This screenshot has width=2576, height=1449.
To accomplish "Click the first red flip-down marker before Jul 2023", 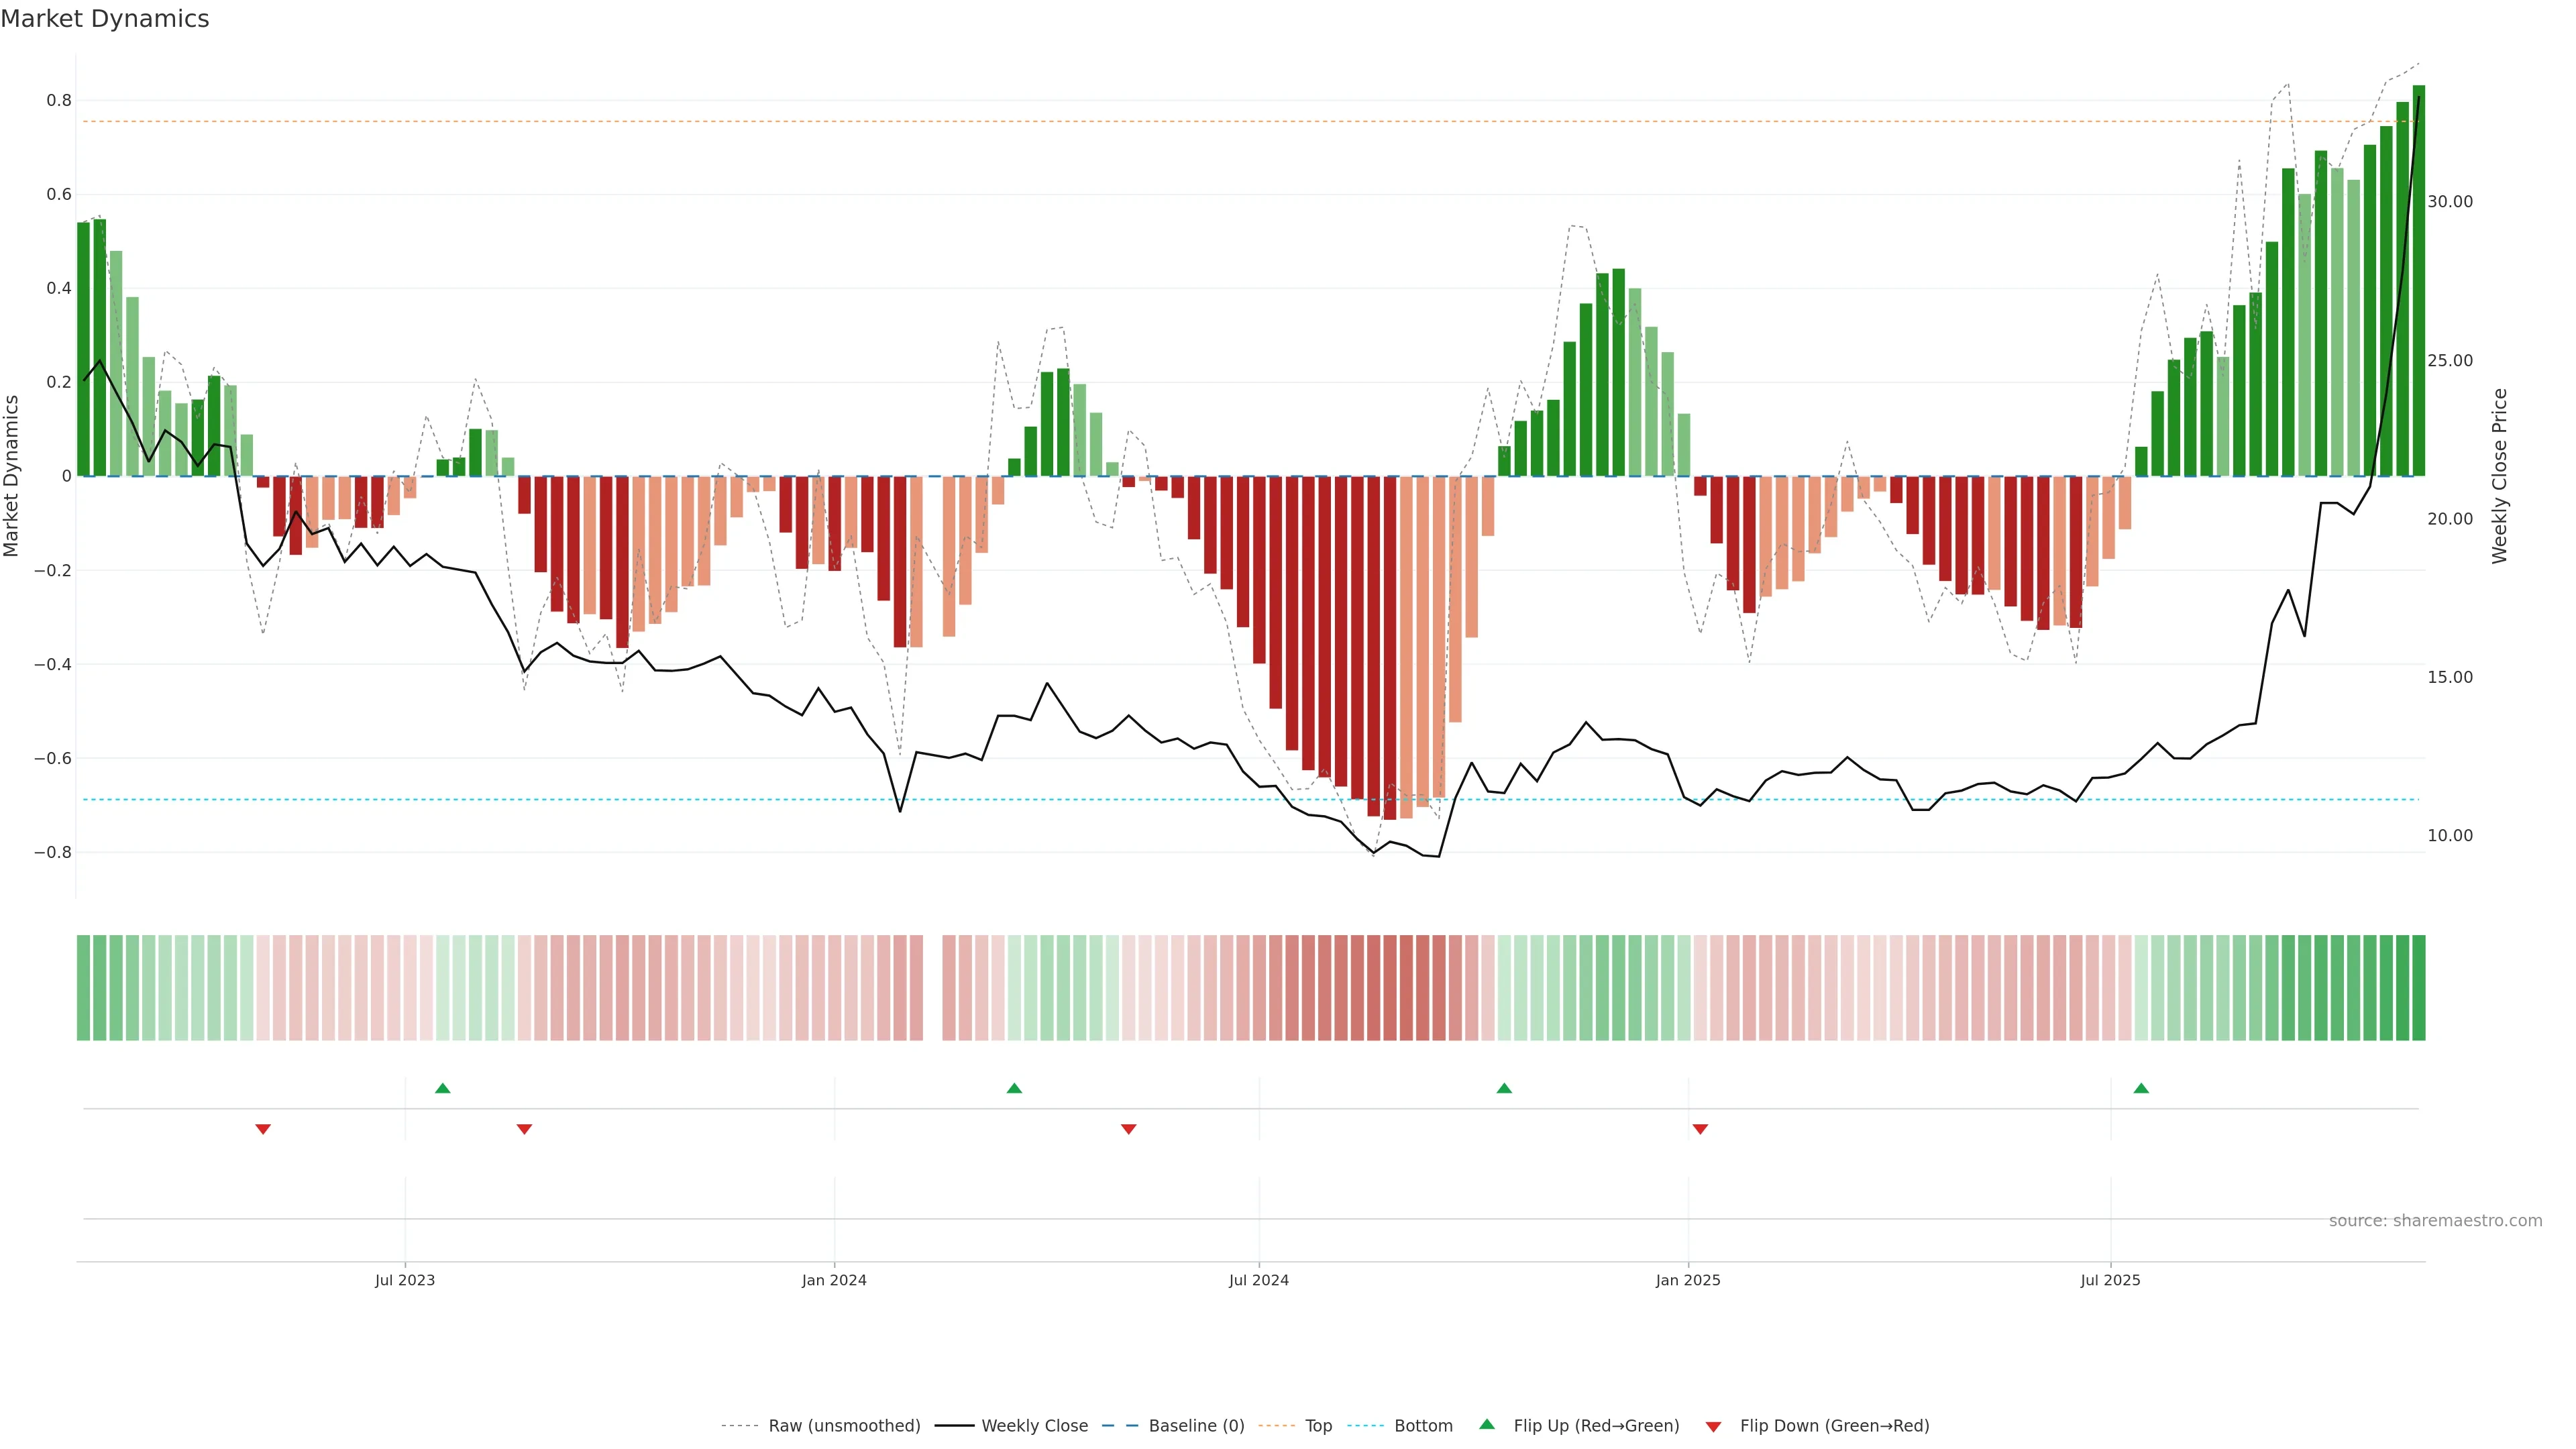I will (263, 1129).
